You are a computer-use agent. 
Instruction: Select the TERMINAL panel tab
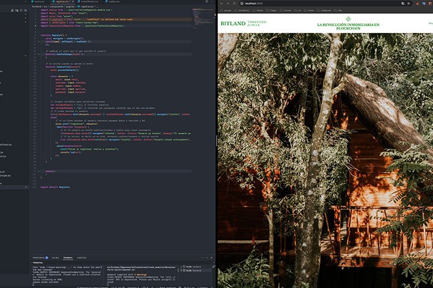67,257
